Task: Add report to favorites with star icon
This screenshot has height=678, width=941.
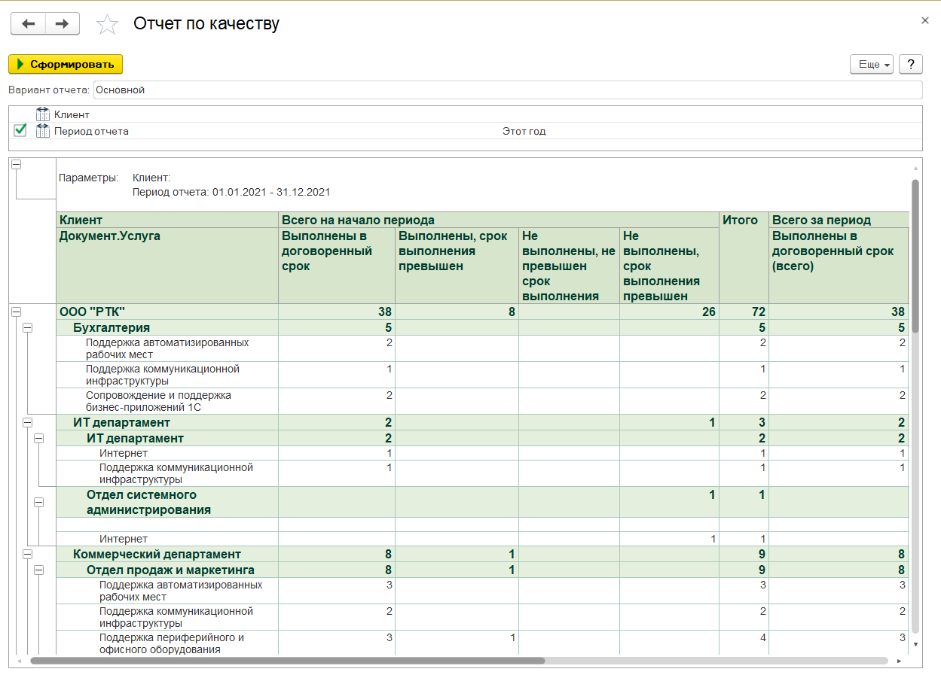Action: pyautogui.click(x=108, y=25)
